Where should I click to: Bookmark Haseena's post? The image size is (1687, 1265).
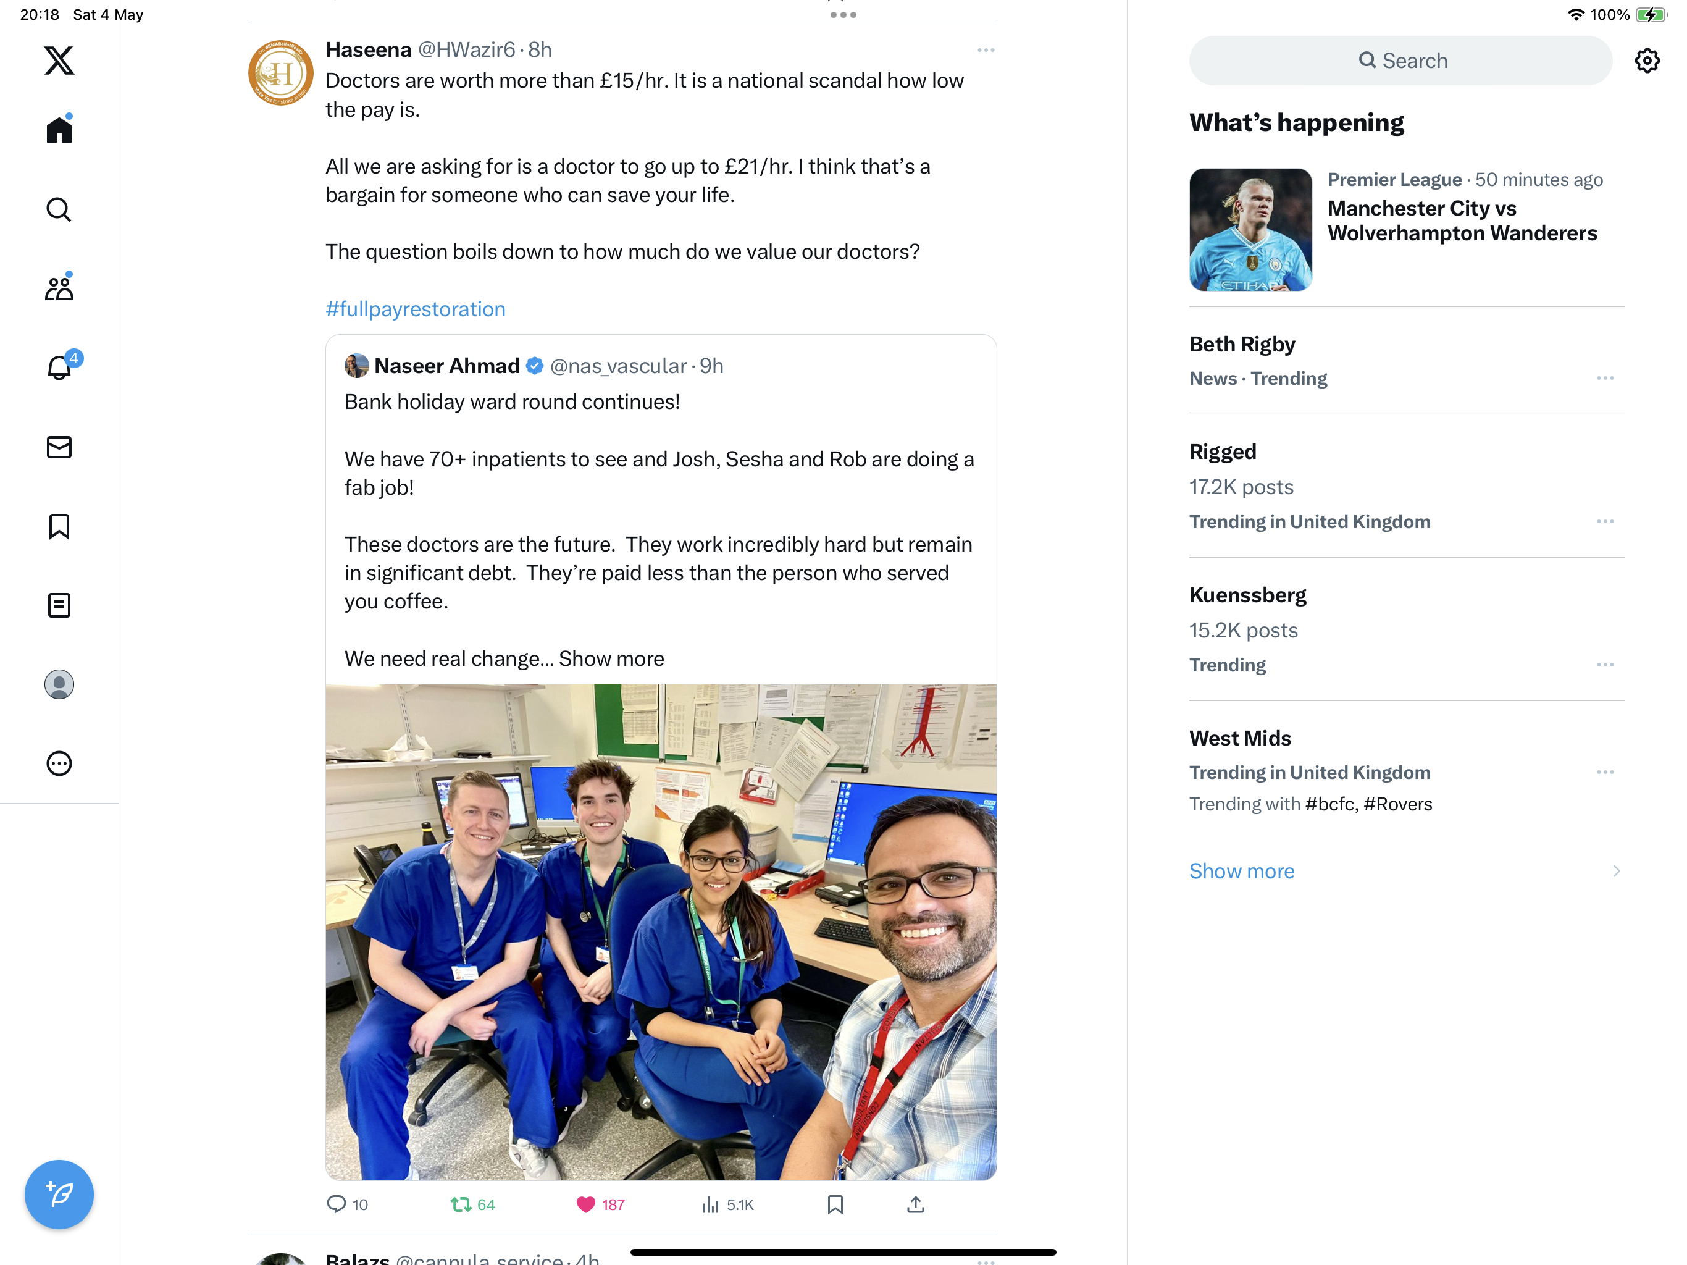point(835,1204)
